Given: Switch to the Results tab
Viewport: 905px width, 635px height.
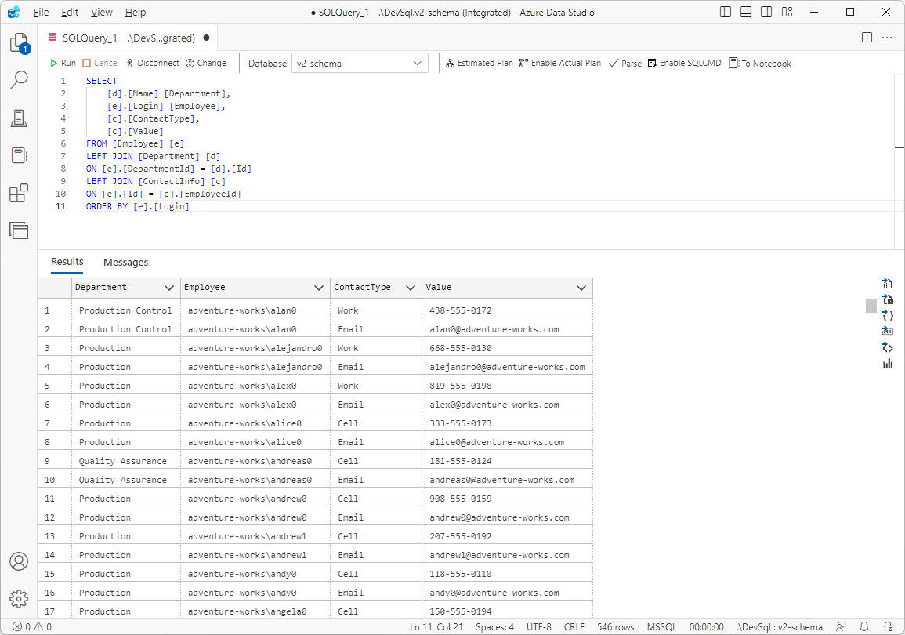Looking at the screenshot, I should (67, 262).
